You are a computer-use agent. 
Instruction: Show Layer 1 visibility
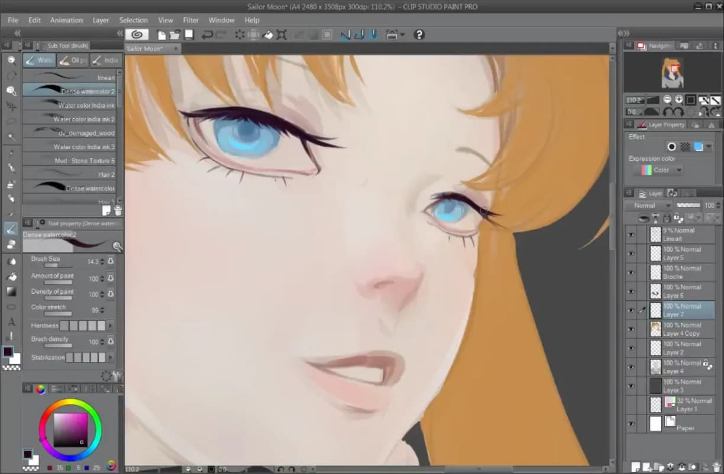[x=631, y=405]
